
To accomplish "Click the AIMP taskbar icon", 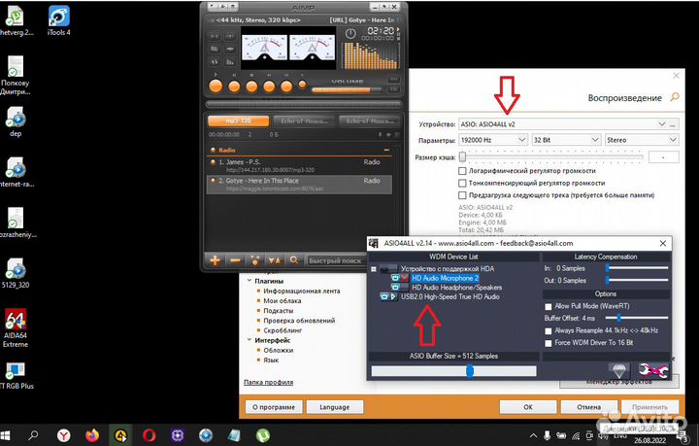I will [x=120, y=435].
